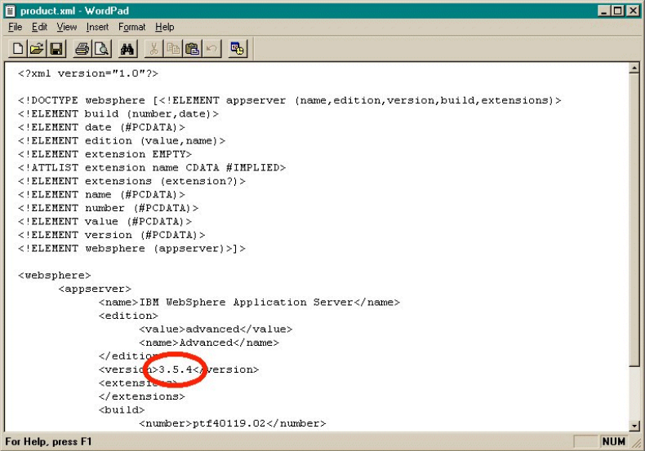Click the Date/Time insert icon
This screenshot has height=451, width=645.
[x=238, y=49]
